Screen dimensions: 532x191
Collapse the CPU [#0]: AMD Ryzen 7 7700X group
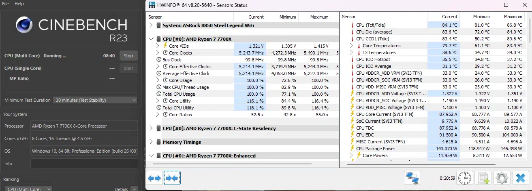151,39
